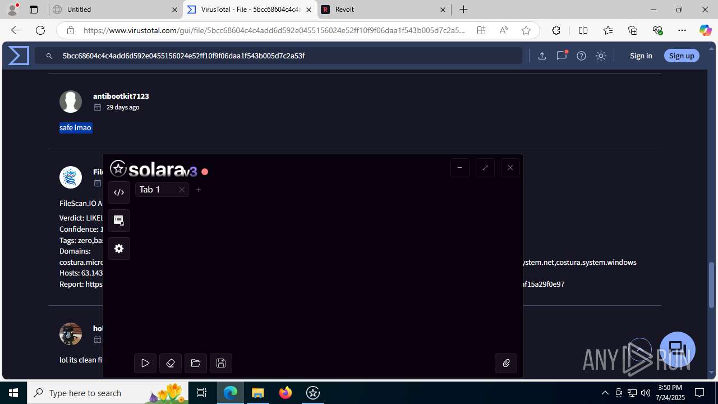Image resolution: width=718 pixels, height=404 pixels.
Task: Add this page to favorites star
Action: click(x=526, y=30)
